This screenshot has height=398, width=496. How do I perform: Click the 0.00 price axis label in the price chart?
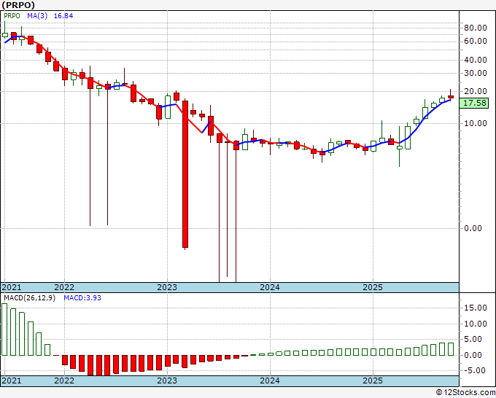click(x=473, y=228)
